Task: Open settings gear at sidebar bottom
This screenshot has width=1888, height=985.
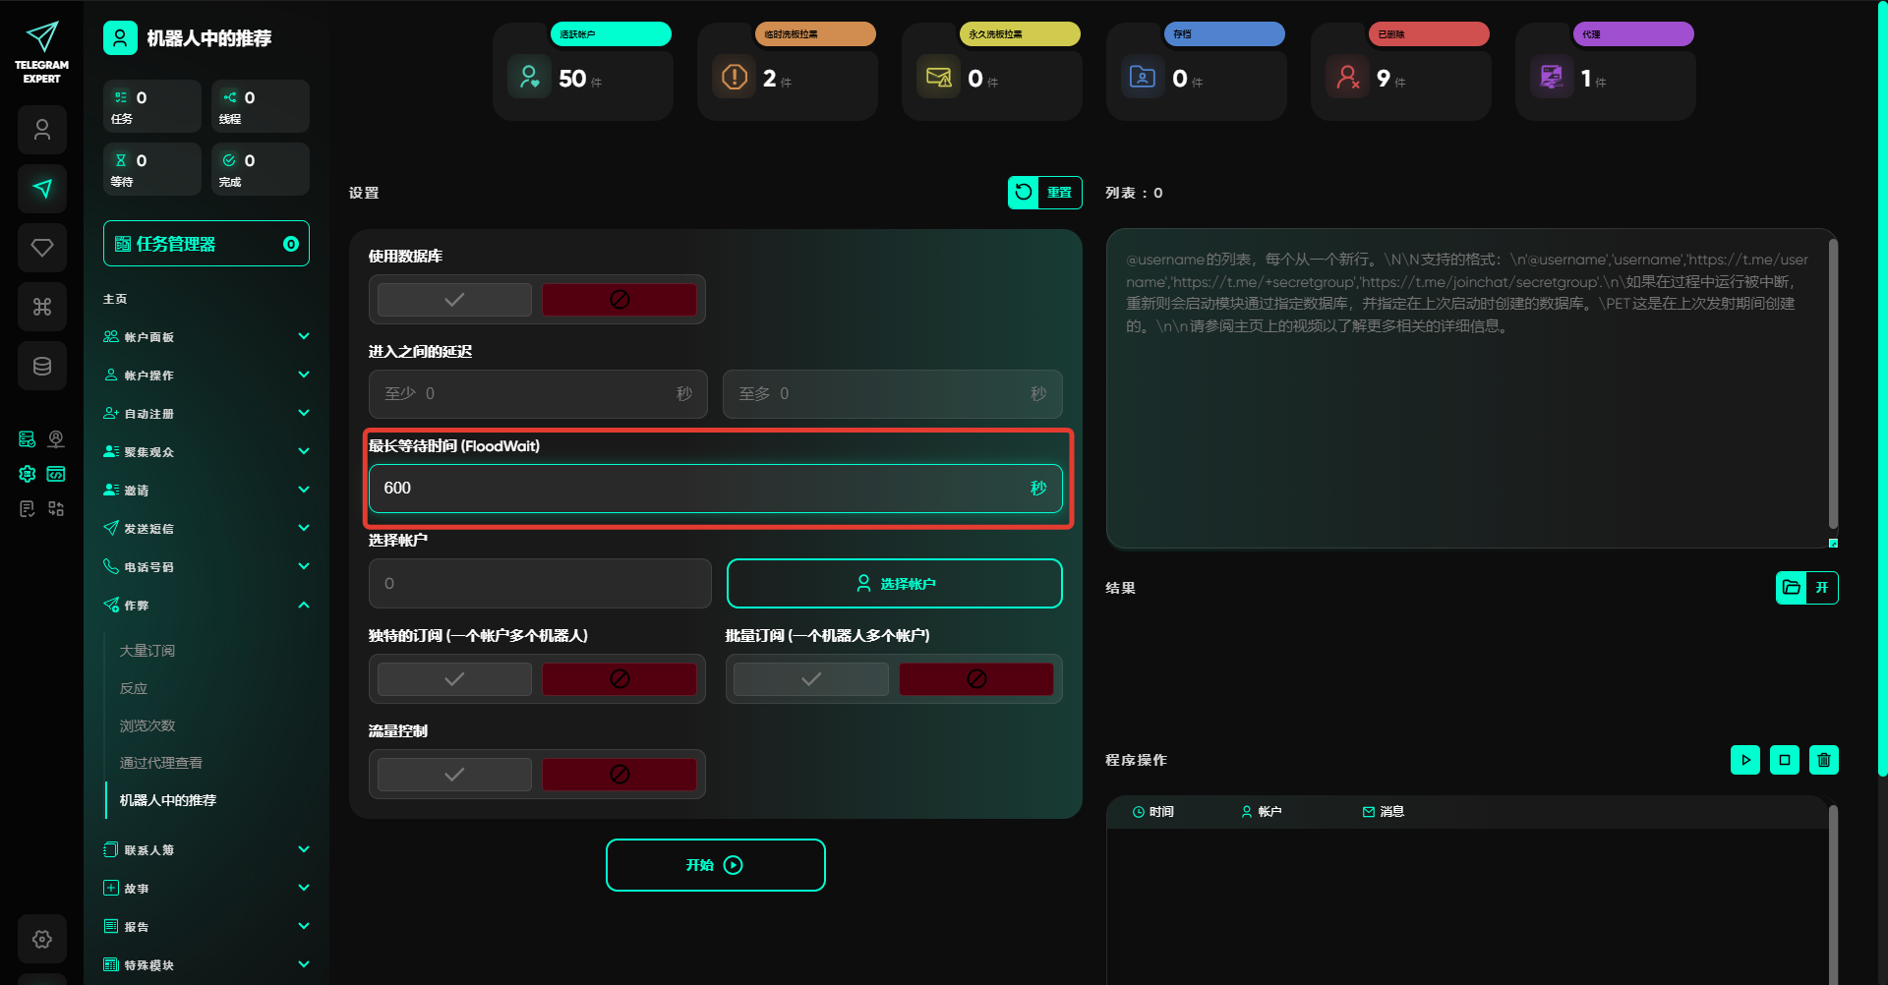Action: point(42,939)
